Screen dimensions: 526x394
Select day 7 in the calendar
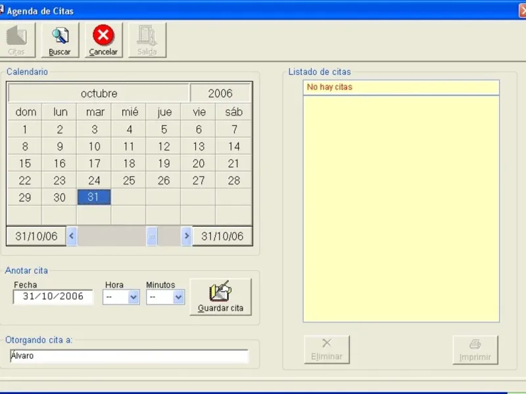234,129
